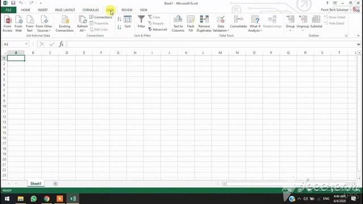The image size is (363, 204).
Task: Click the Group outline button
Action: pos(290,23)
